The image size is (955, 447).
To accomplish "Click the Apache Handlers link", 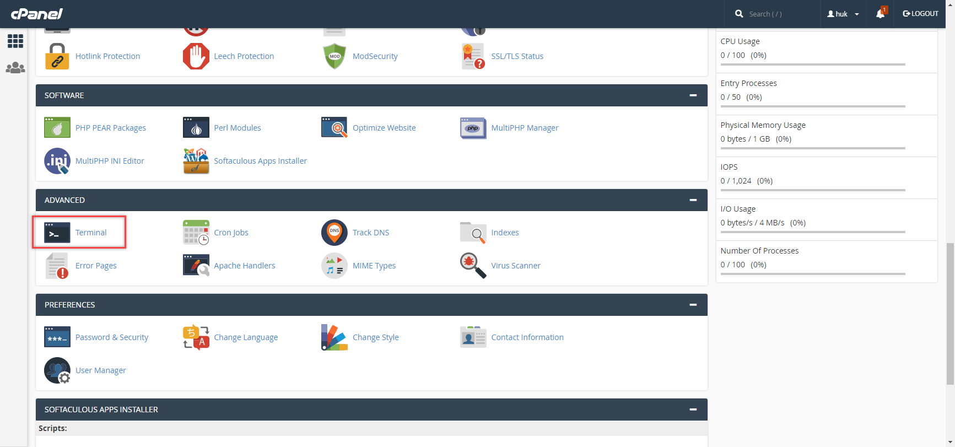I will tap(245, 266).
